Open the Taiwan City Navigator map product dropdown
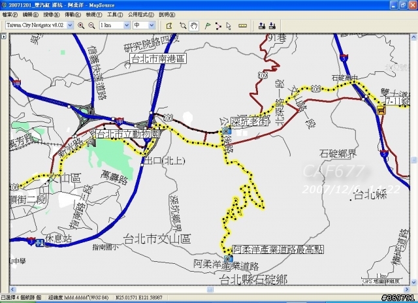The height and width of the screenshot is (303, 418). tap(70, 25)
